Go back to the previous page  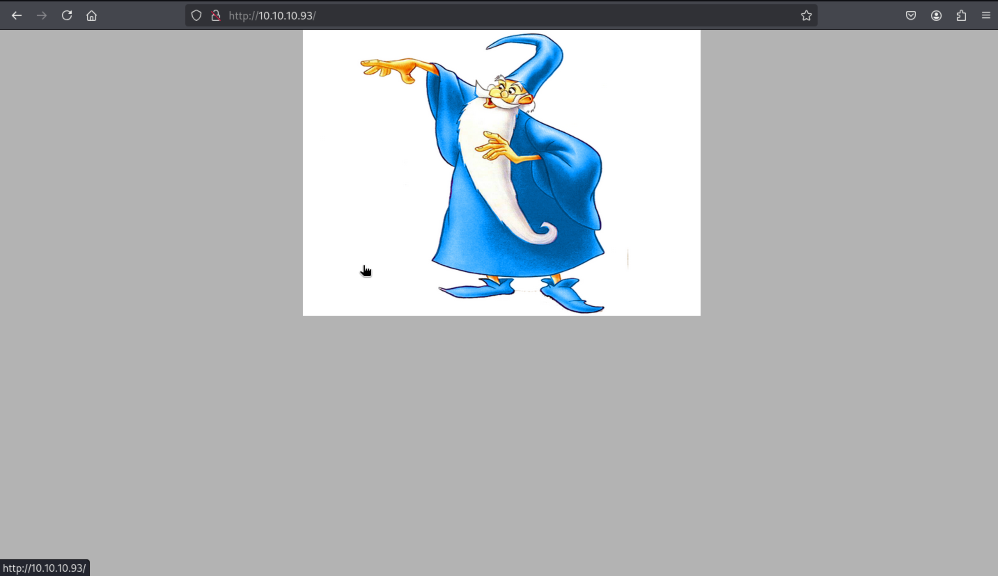coord(17,16)
